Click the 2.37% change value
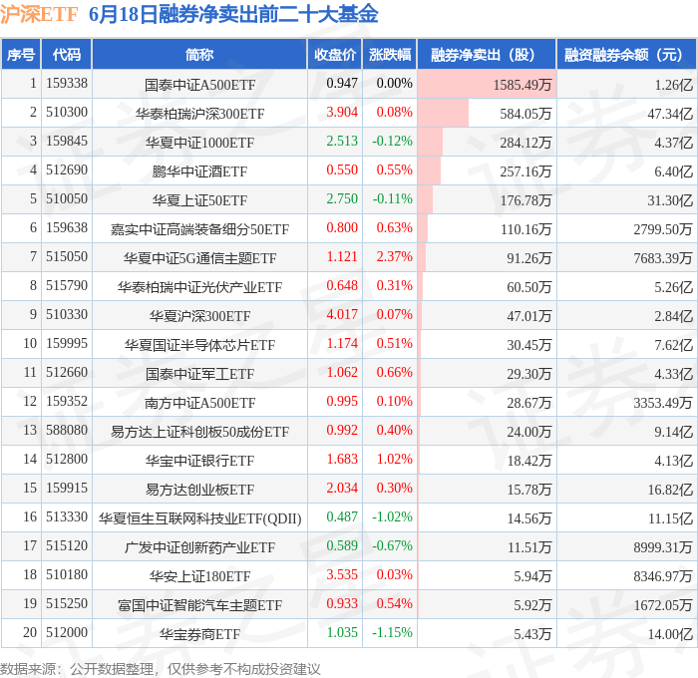 (x=395, y=256)
